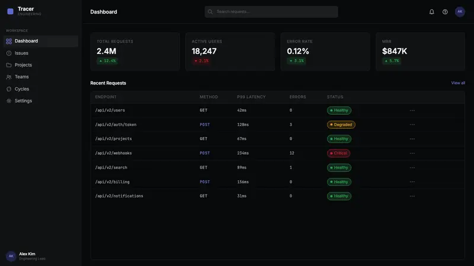Open more options for /api/v2/projects row

coord(412,139)
